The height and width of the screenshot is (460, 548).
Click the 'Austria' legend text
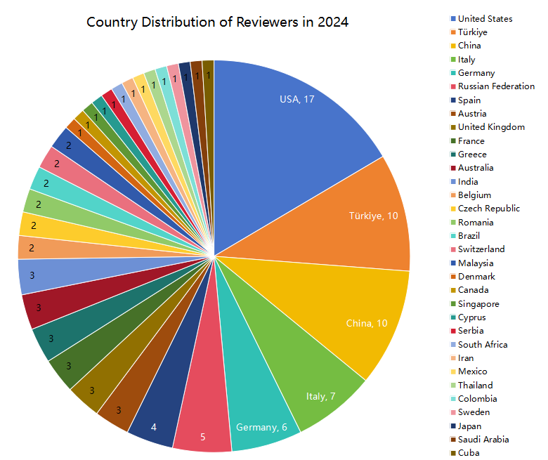click(472, 114)
